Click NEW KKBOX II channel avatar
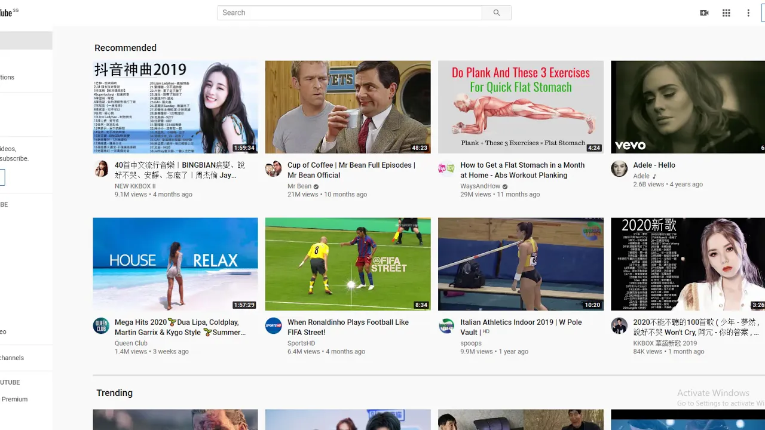This screenshot has height=430, width=765. [101, 169]
